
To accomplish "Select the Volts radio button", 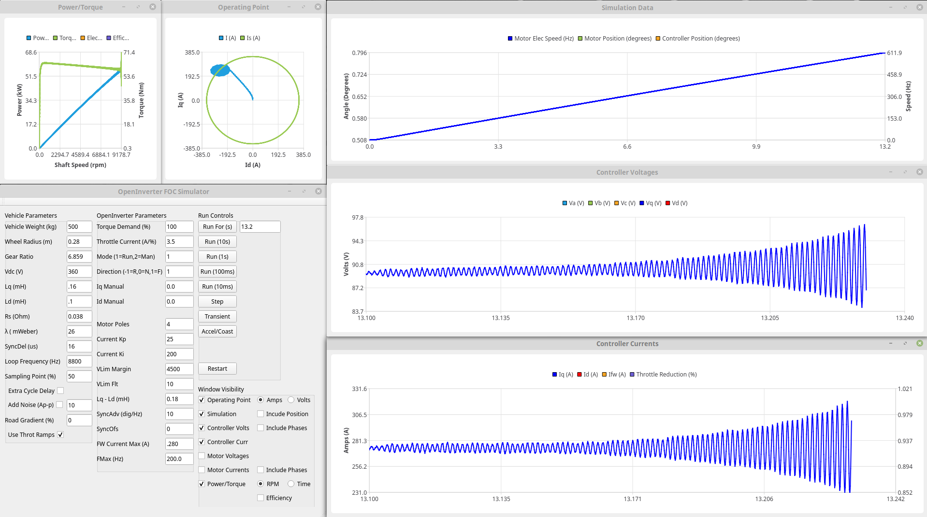I will 291,400.
